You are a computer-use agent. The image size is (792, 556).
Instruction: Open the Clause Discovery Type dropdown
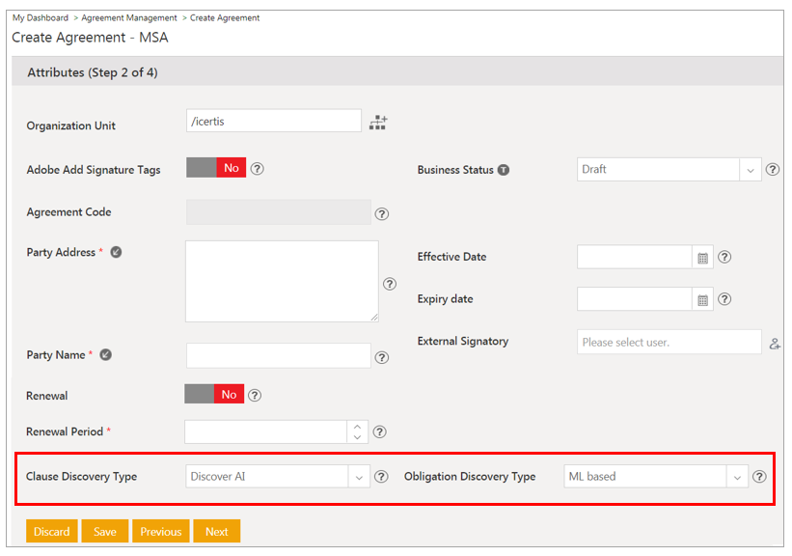(x=359, y=477)
